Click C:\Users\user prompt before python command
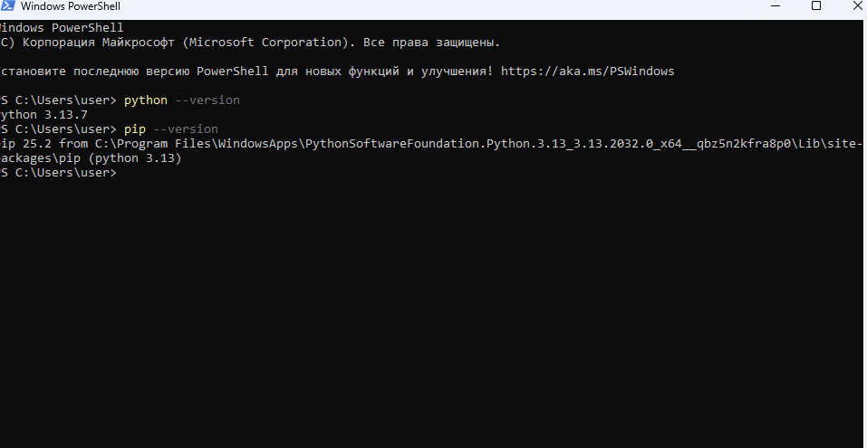The width and height of the screenshot is (867, 448). [66, 100]
